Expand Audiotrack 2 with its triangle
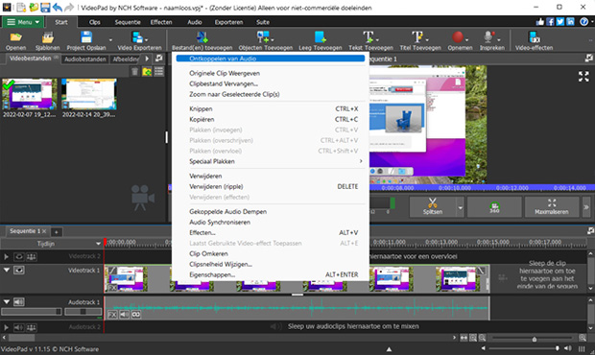 pyautogui.click(x=7, y=327)
